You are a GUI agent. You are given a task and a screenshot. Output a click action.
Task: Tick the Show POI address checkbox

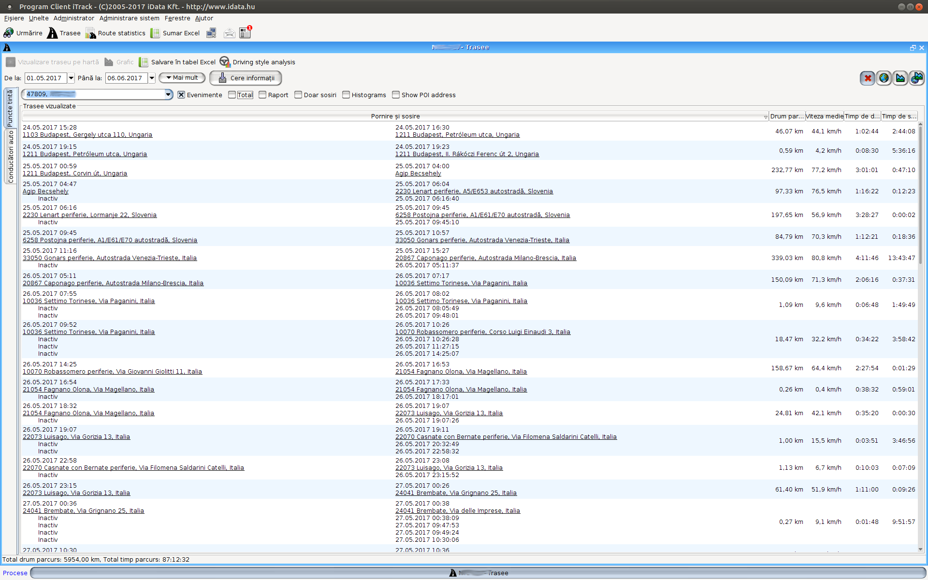point(396,95)
